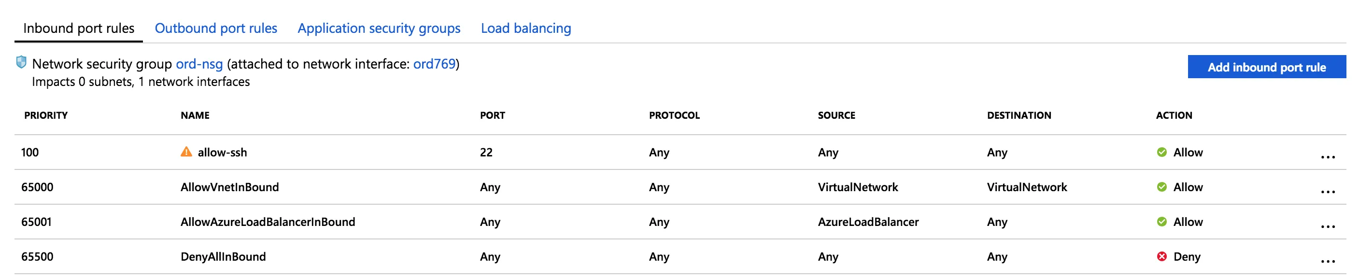Open the ellipsis menu for DenyAllInBound rule
This screenshot has width=1359, height=280.
[x=1327, y=261]
